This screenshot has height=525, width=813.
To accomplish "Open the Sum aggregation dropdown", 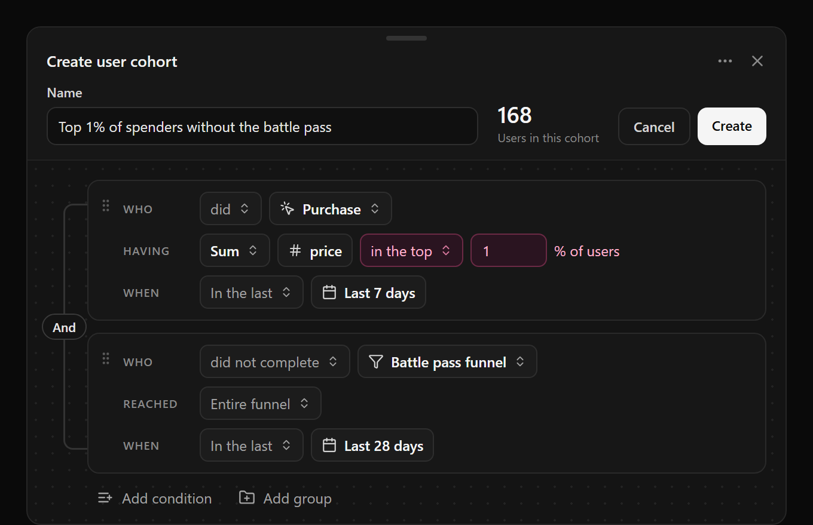I will 235,251.
